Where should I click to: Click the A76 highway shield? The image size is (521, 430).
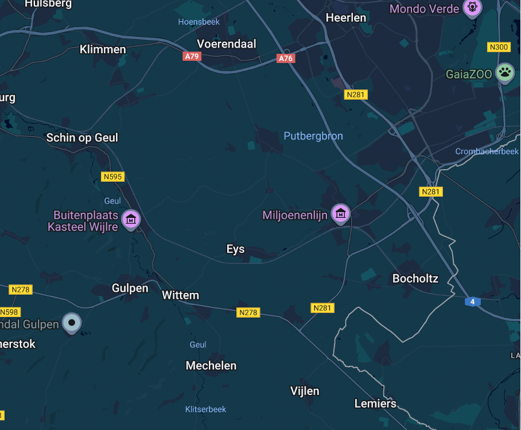click(x=286, y=58)
